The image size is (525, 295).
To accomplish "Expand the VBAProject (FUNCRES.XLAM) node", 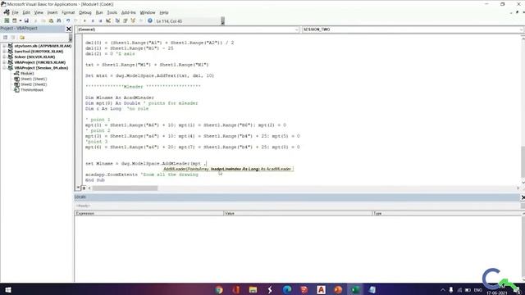I will (4, 62).
